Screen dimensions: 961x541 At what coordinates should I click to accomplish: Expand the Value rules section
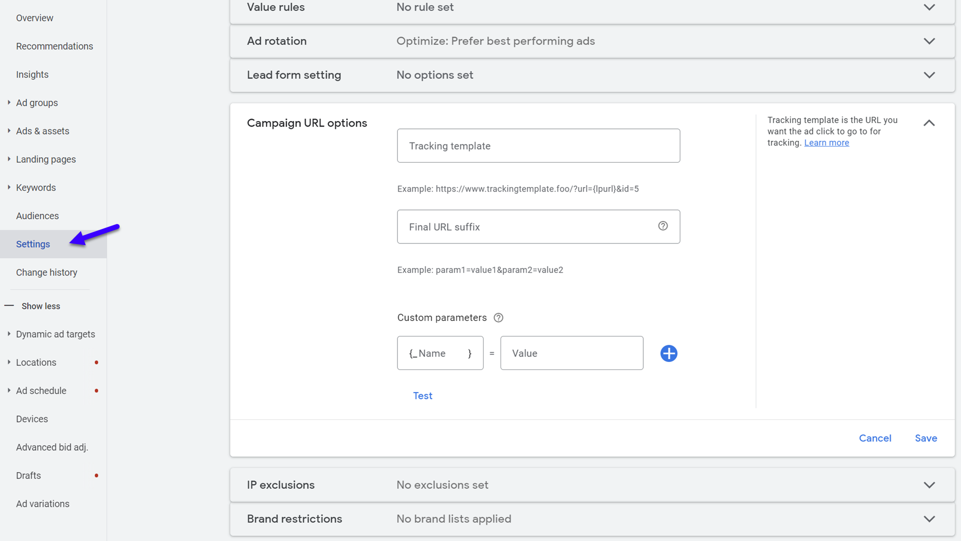[929, 7]
